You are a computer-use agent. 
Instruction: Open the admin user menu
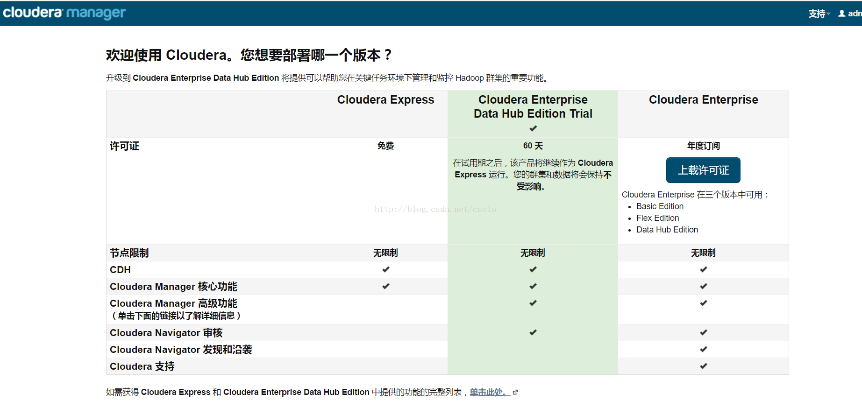(x=850, y=14)
